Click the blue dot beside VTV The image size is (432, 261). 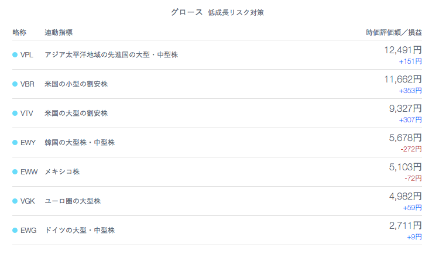tap(15, 113)
